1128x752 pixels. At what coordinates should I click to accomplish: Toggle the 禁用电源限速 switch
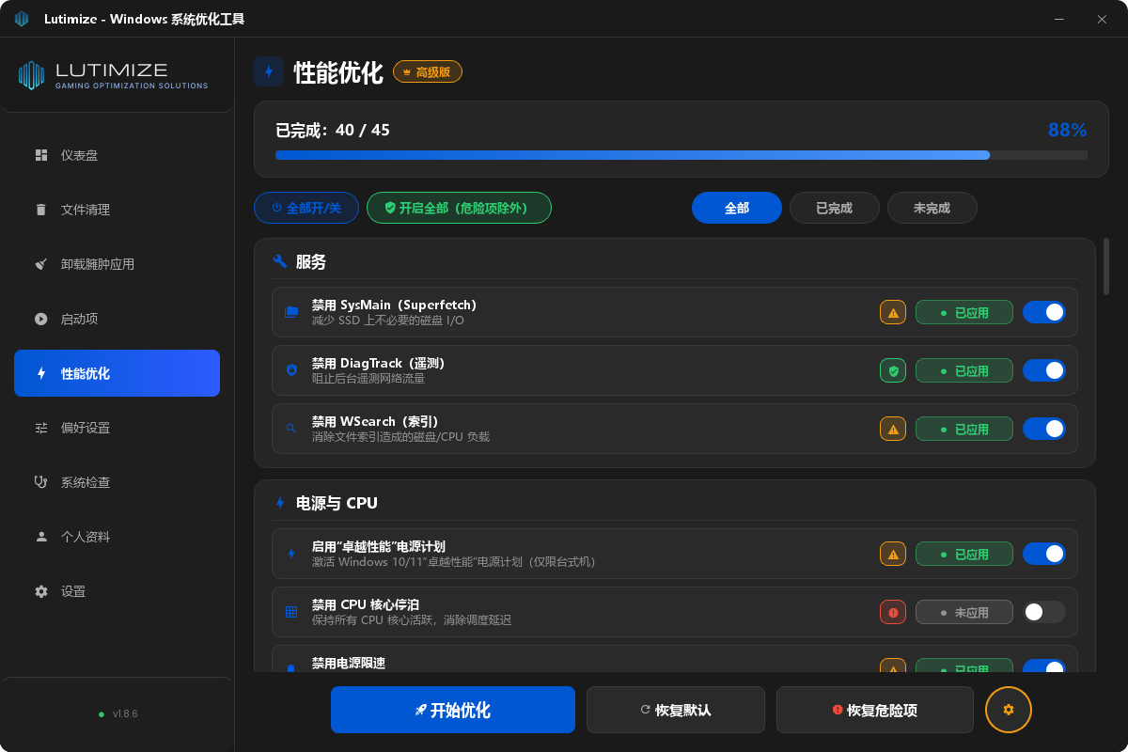(x=1043, y=666)
